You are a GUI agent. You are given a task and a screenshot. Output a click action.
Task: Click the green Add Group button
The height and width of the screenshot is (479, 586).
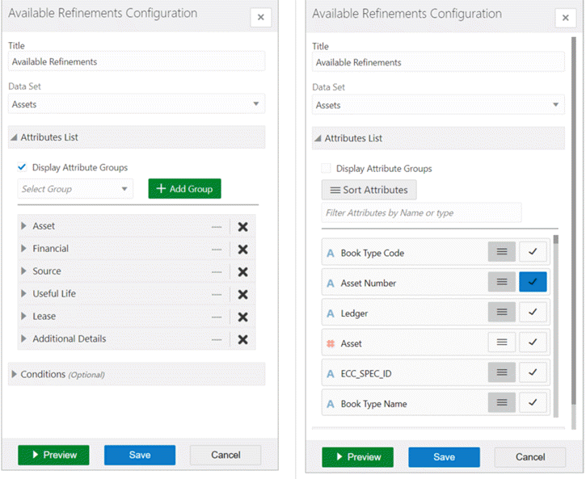184,188
